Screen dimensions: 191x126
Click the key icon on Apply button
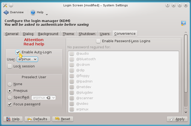coord(172,119)
